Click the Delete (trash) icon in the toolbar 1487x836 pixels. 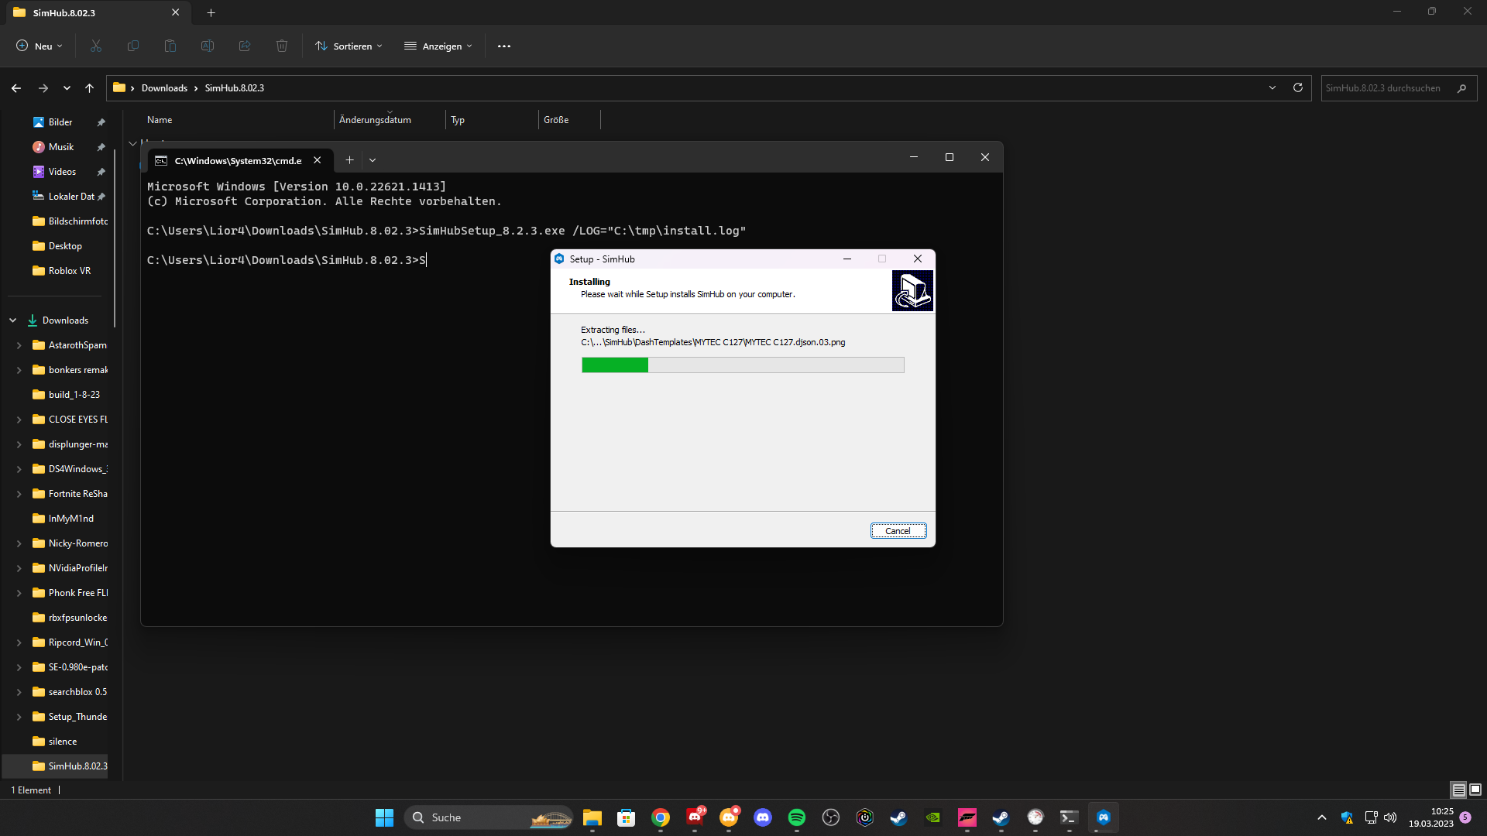click(281, 46)
